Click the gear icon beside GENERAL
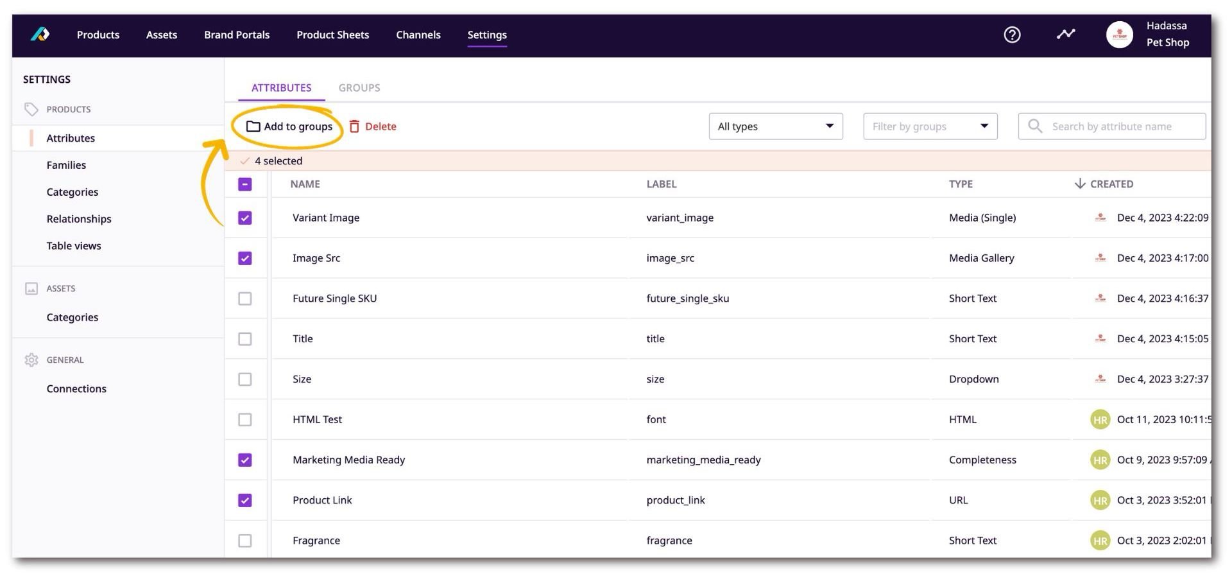 (31, 360)
